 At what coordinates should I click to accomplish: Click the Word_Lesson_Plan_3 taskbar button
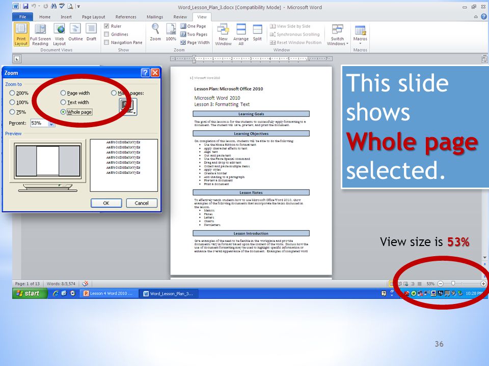point(169,293)
